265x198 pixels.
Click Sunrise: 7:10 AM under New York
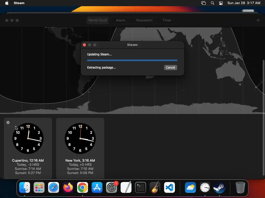(80, 169)
